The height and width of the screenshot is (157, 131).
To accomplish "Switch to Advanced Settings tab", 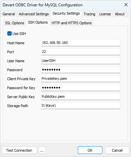I will 34,14.
